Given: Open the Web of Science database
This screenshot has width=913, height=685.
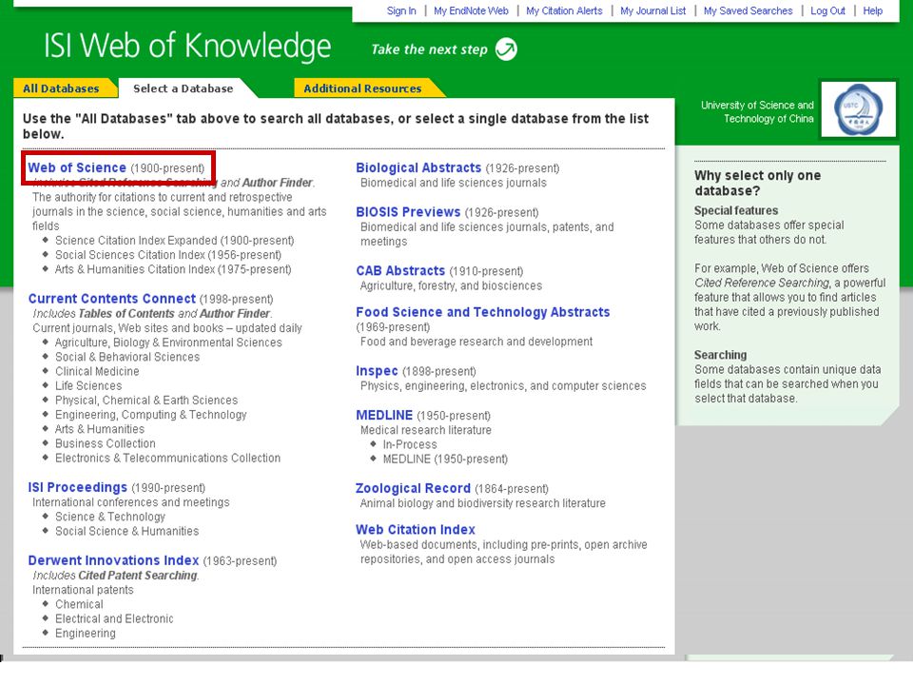Looking at the screenshot, I should [77, 167].
